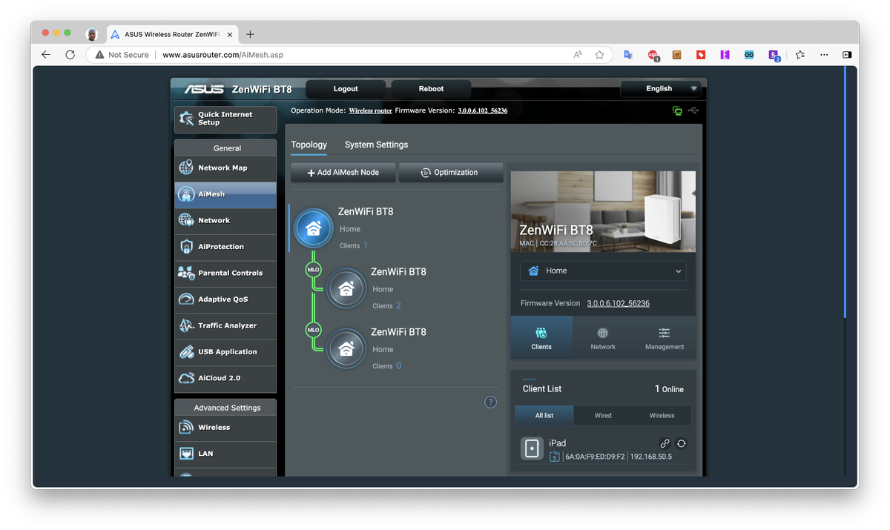This screenshot has height=530, width=890.
Task: Filter the Client List to Wired devices
Action: click(x=602, y=415)
